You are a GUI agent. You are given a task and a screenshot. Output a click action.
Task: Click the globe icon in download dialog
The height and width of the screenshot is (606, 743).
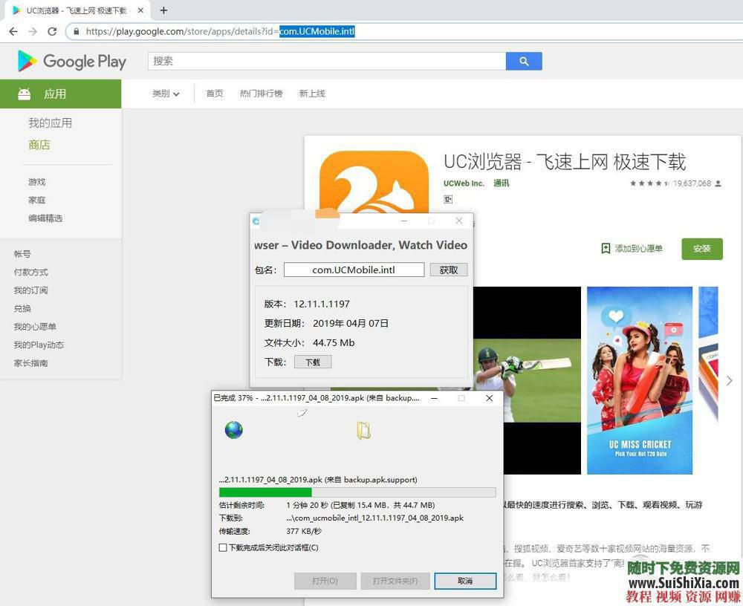(x=233, y=430)
